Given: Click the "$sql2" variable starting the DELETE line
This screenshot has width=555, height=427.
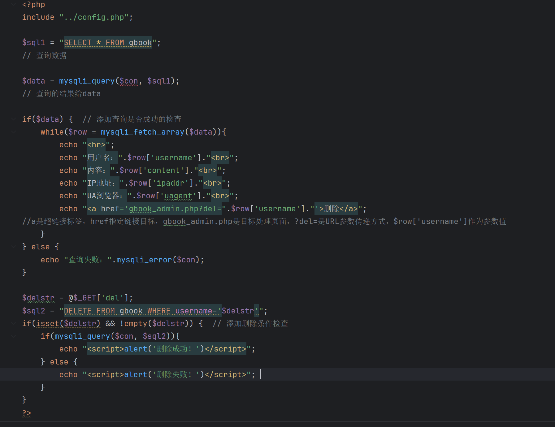Looking at the screenshot, I should [x=33, y=311].
